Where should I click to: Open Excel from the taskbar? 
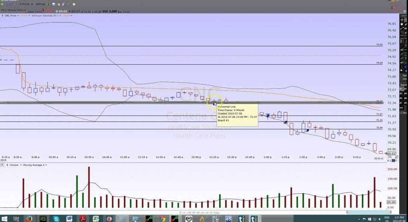tap(96, 218)
